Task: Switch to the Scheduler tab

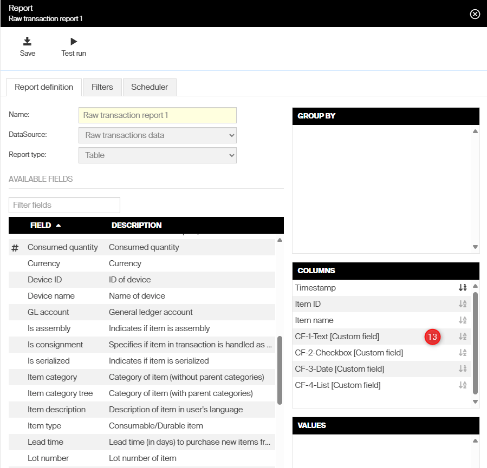Action: 150,87
